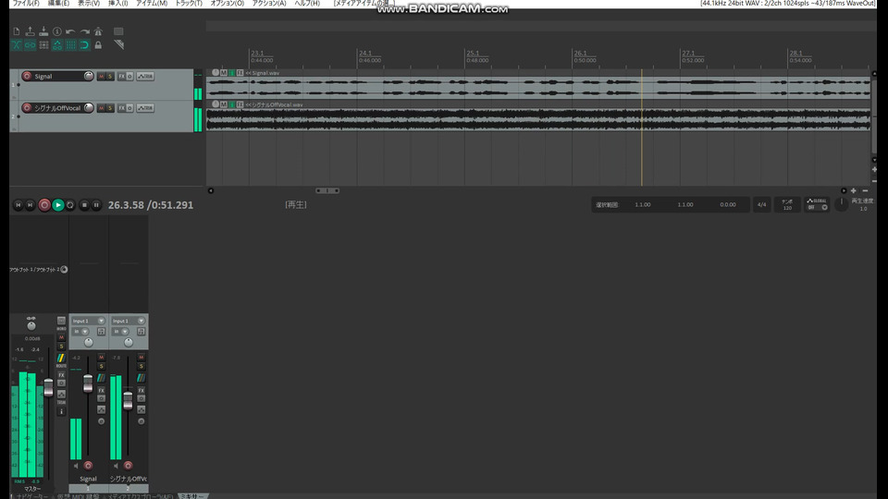Click the playback rate knob
The image size is (888, 499).
(842, 204)
